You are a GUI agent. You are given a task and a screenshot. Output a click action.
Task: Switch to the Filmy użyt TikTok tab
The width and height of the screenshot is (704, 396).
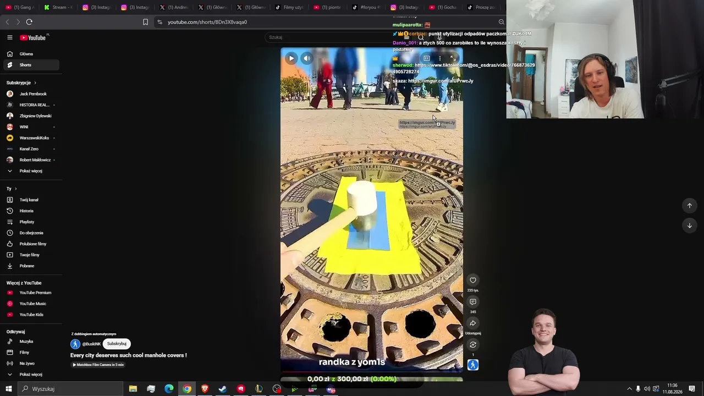(289, 7)
